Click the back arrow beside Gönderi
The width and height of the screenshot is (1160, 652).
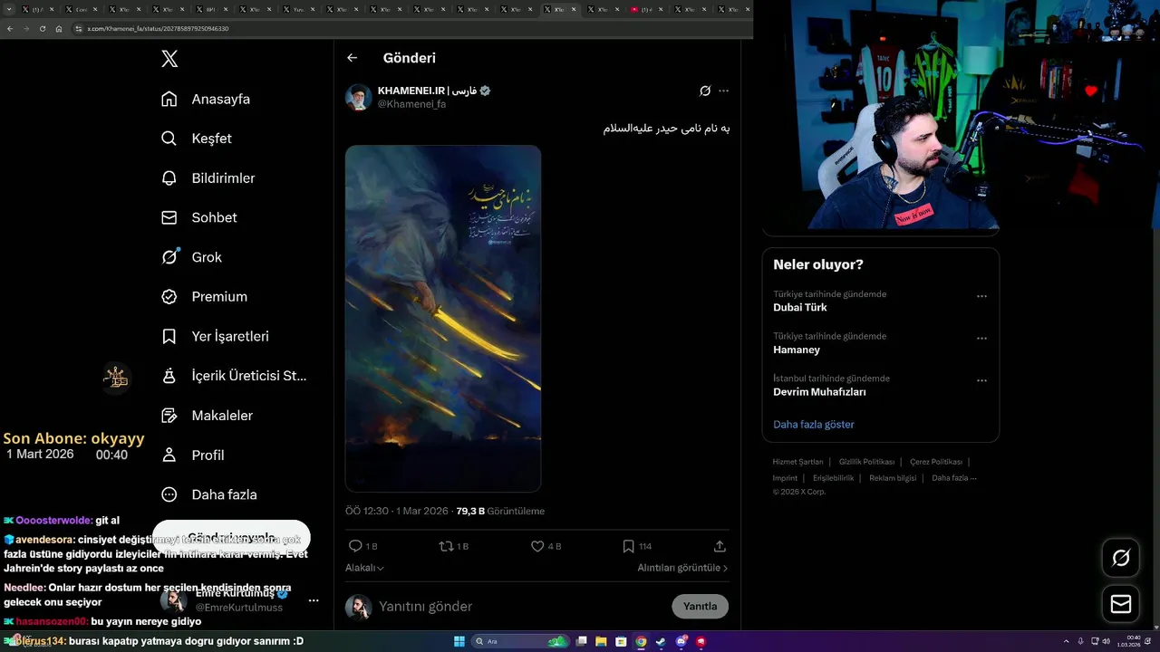point(353,58)
